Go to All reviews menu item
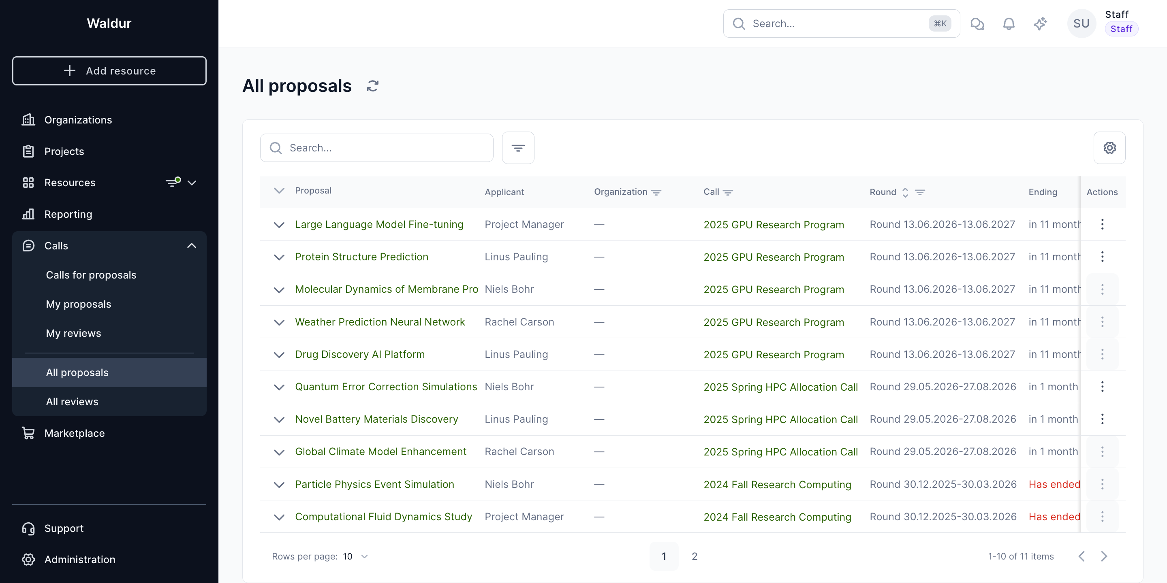This screenshot has width=1167, height=583. click(72, 402)
